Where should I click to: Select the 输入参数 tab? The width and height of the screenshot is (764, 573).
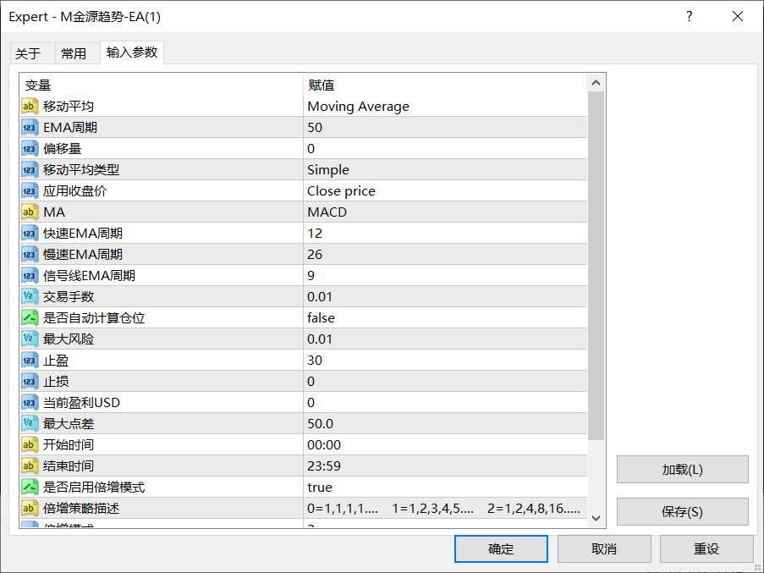point(132,52)
